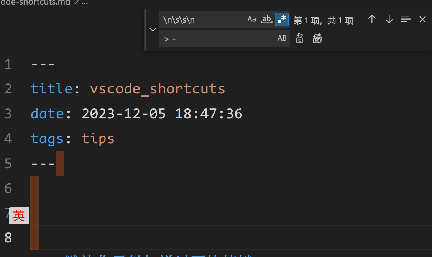Collapse the replace row chevron
This screenshot has width=432, height=257.
tap(153, 29)
